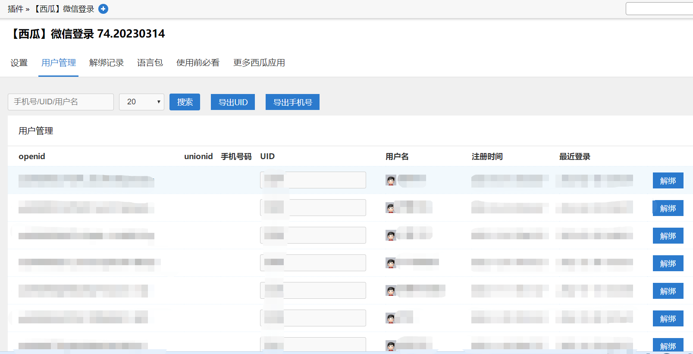Click 解绑 in the fourth user row
The width and height of the screenshot is (693, 354).
[668, 263]
